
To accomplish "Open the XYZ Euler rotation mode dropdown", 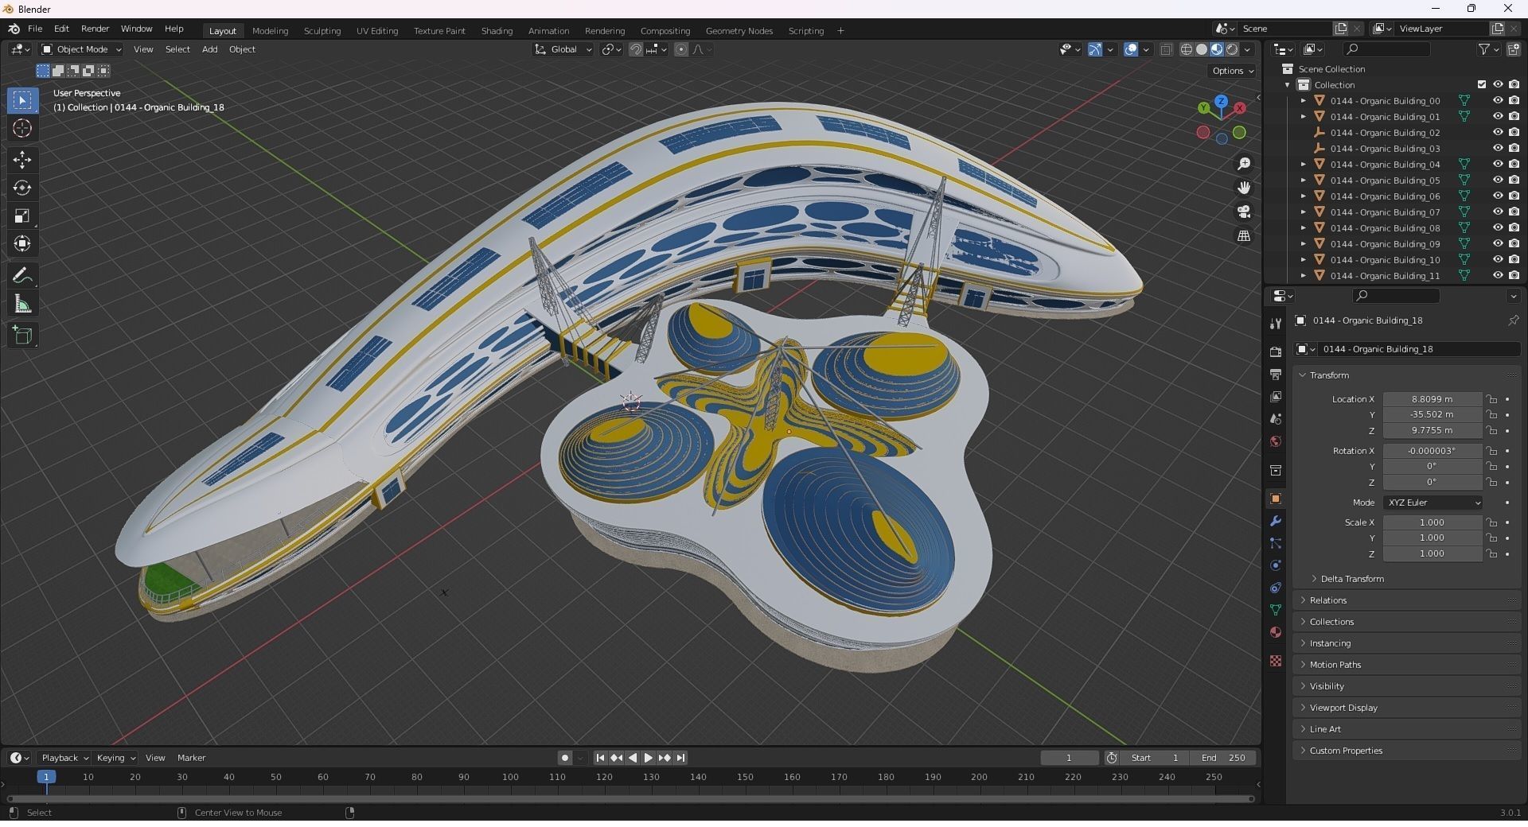I will click(1432, 503).
